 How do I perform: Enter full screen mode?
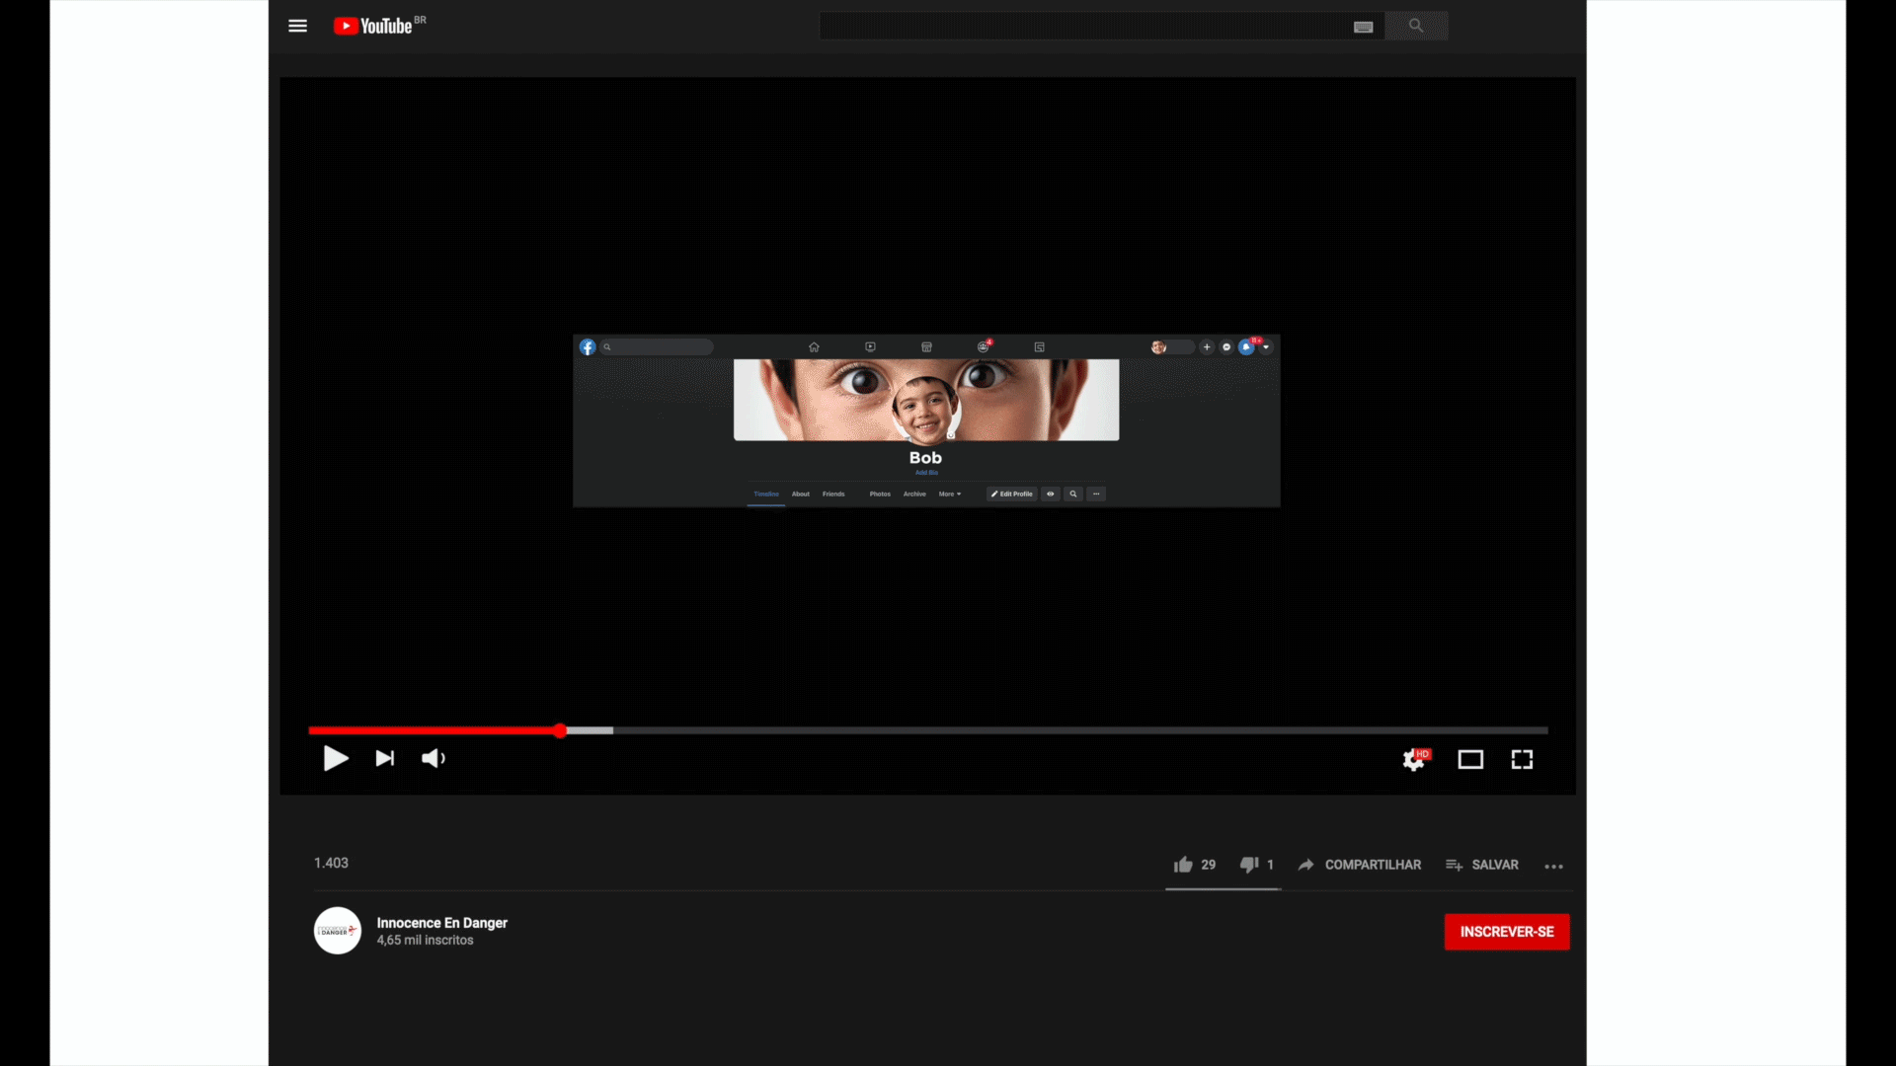(x=1522, y=759)
